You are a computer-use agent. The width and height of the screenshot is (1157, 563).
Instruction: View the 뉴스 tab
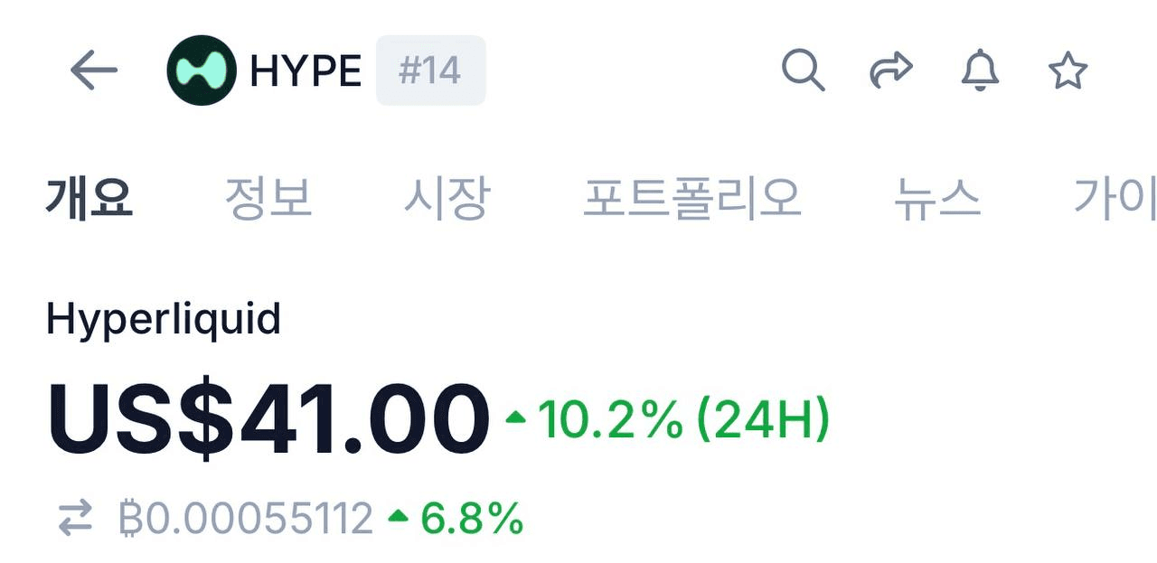click(936, 198)
